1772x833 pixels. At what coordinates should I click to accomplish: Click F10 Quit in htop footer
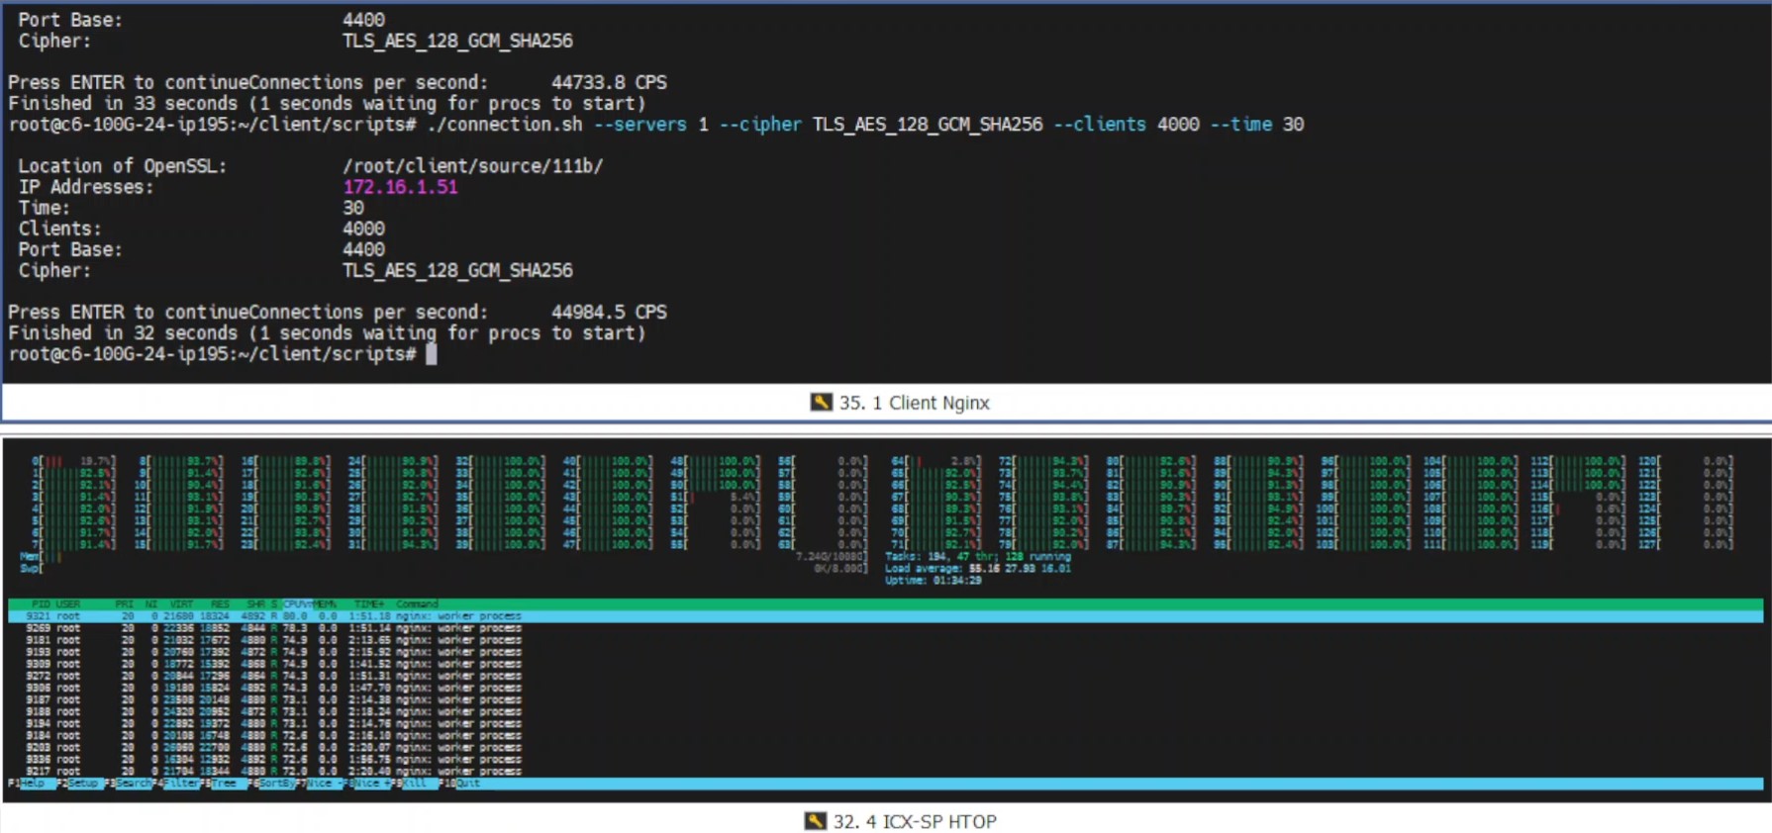(467, 784)
